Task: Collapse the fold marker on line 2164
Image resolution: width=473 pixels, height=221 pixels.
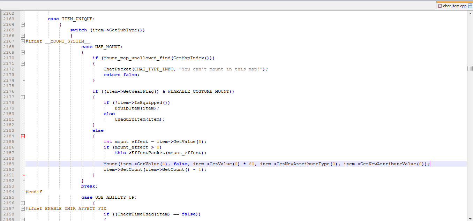Action: pos(23,24)
